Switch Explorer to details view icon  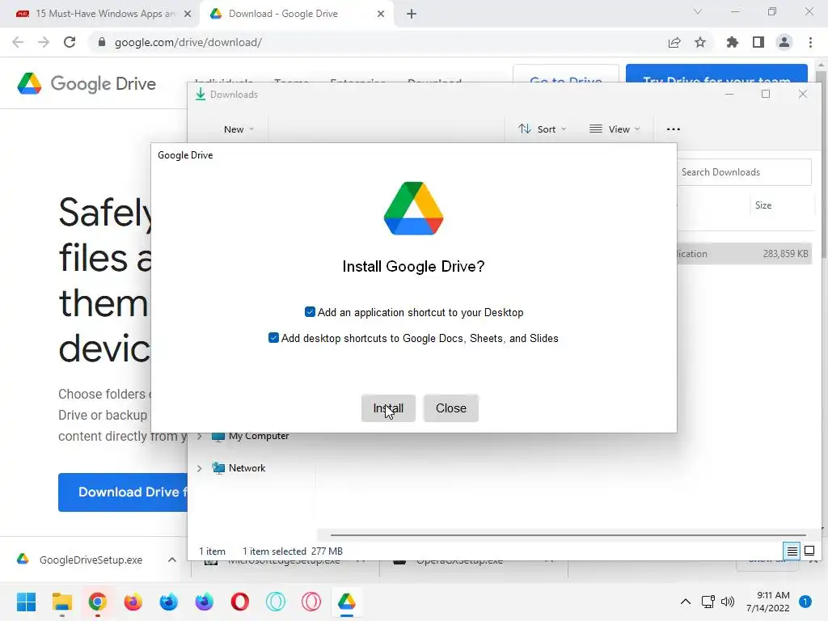[792, 551]
